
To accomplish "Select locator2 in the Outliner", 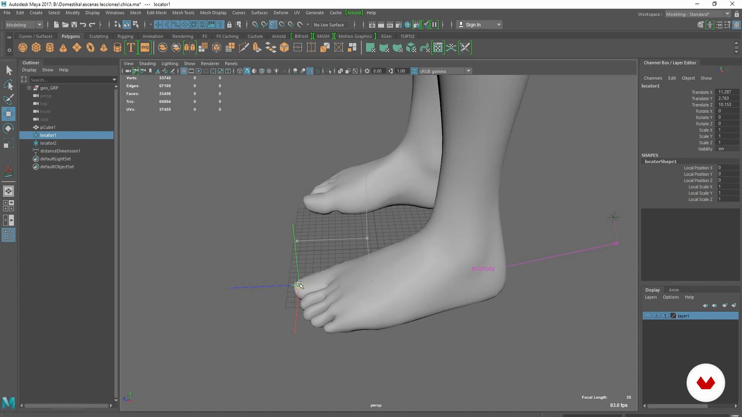I will point(48,143).
